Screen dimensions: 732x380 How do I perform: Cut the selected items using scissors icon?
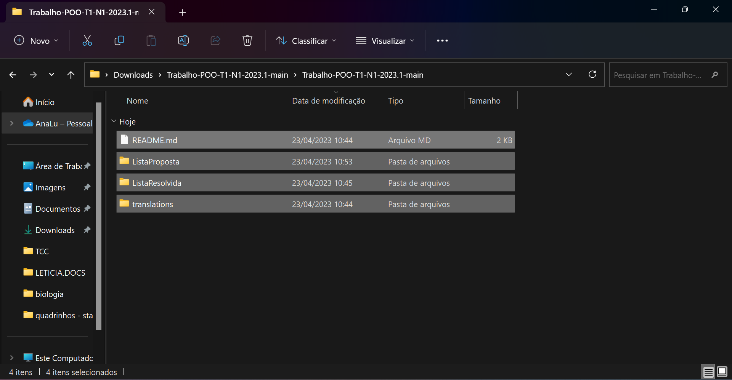pos(87,40)
